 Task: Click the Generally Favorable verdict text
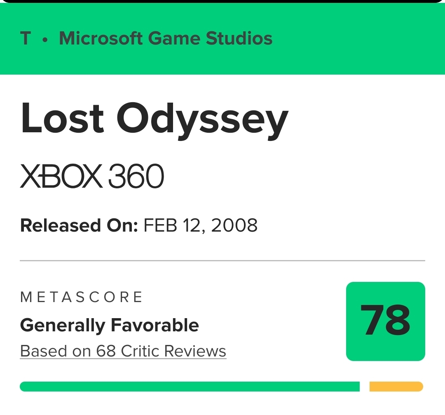coord(109,325)
